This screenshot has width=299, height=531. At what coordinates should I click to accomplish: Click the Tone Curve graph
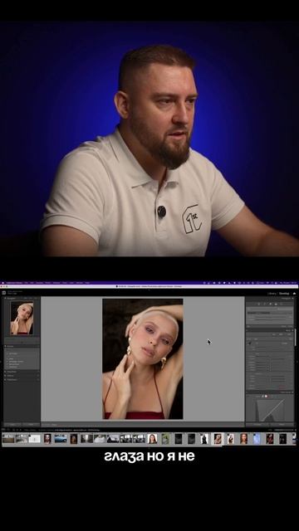(271, 410)
